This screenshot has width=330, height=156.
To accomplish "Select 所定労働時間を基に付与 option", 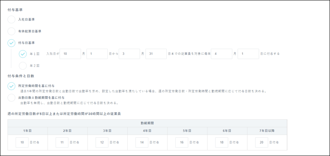I will pyautogui.click(x=12, y=86).
